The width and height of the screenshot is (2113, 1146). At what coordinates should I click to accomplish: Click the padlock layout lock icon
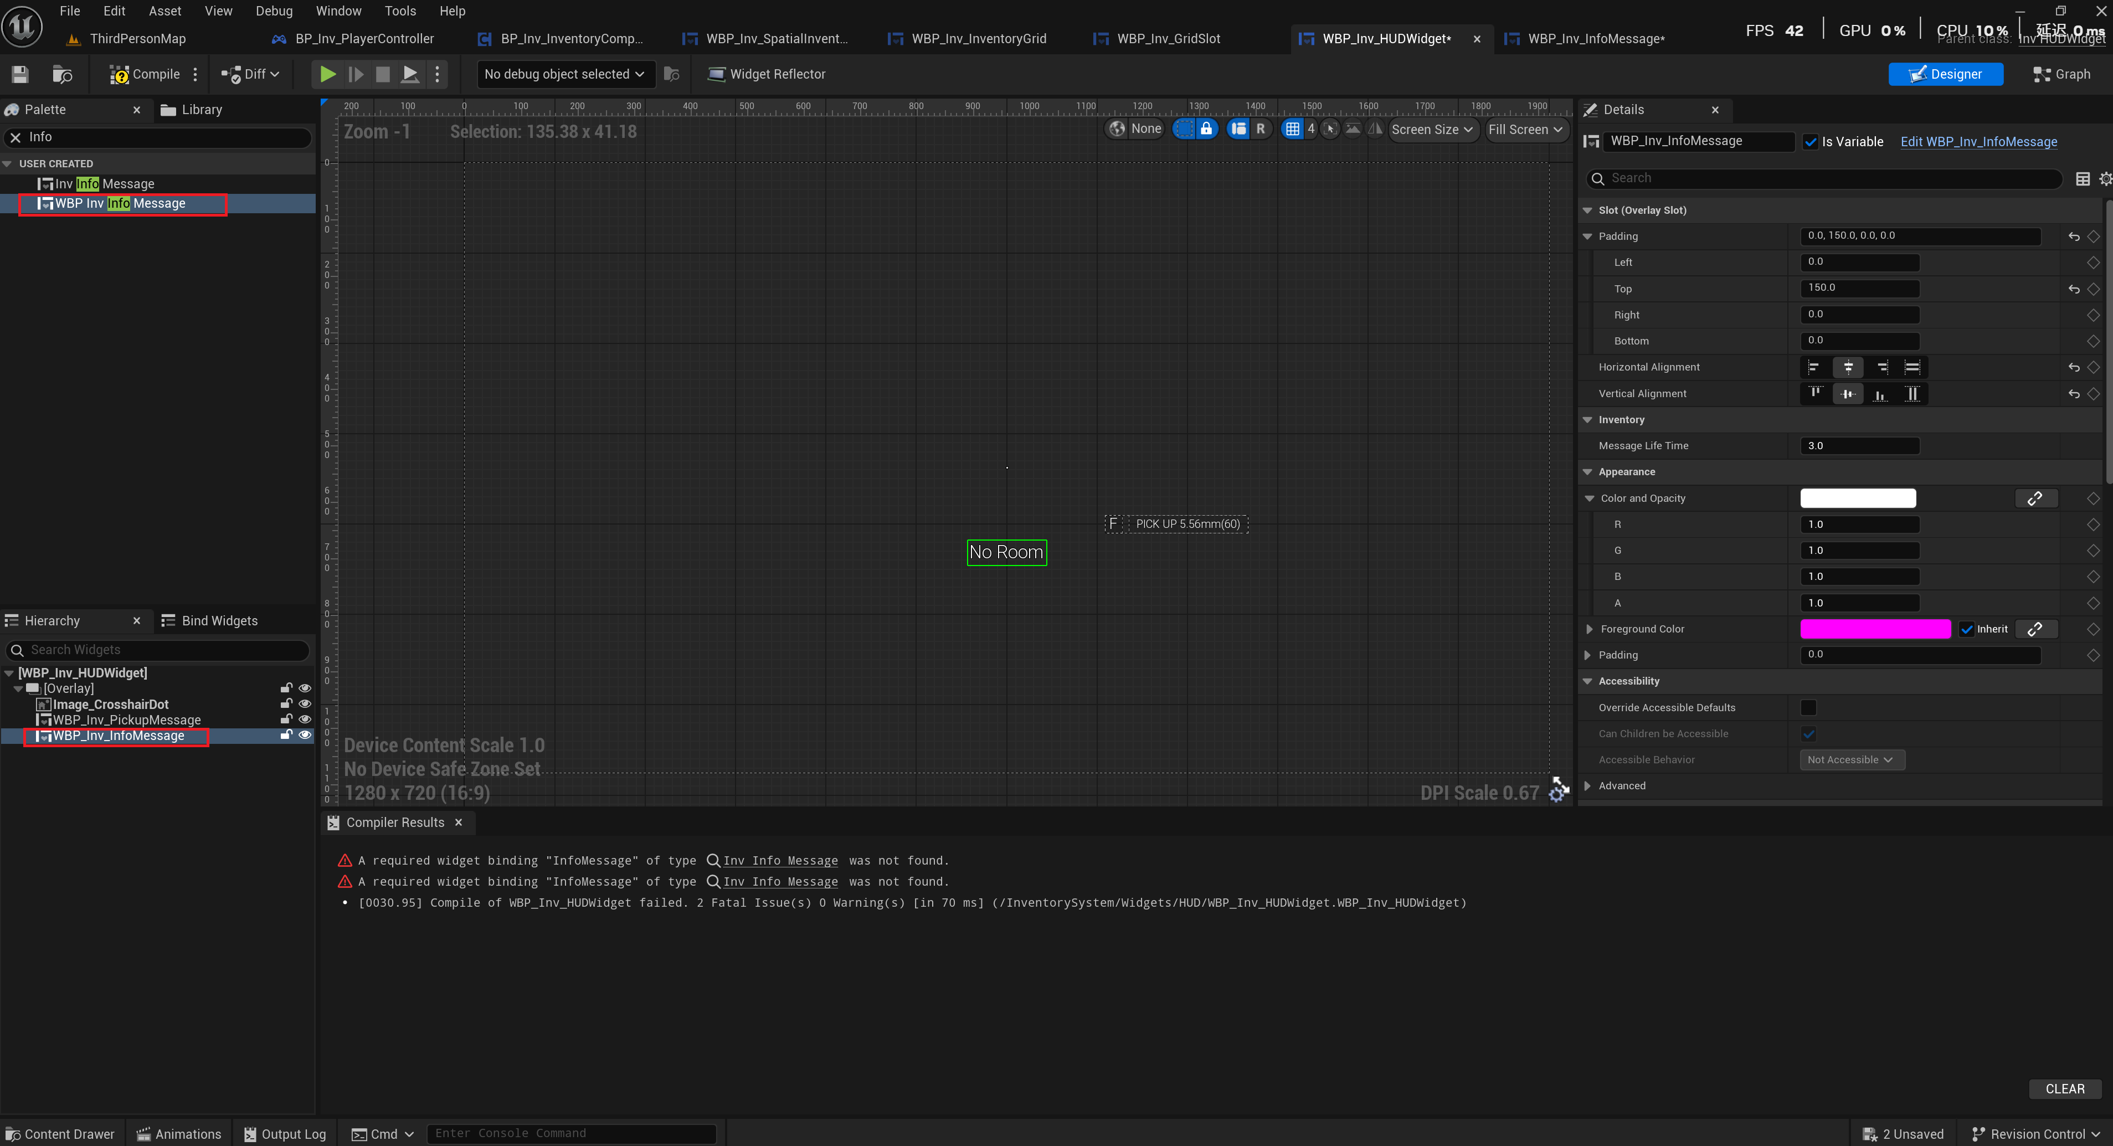[1206, 129]
